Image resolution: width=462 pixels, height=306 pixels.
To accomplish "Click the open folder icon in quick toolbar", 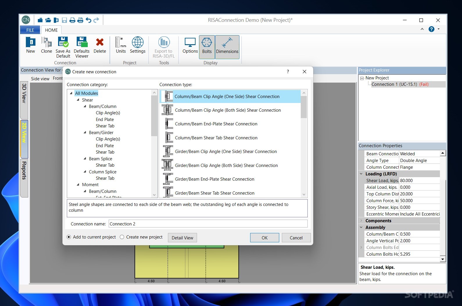I will (48, 20).
